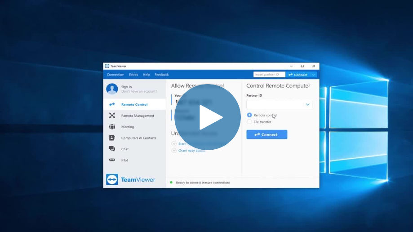
Task: Play the video with the large play button
Action: point(208,117)
